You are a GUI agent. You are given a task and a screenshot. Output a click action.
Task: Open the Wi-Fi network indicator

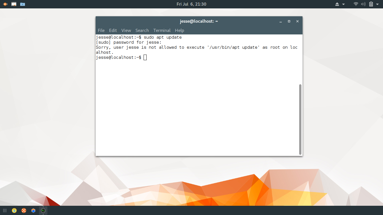(356, 4)
